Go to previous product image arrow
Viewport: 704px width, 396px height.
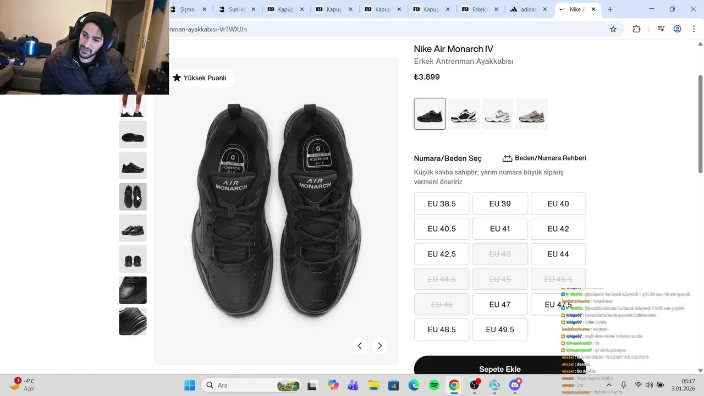360,345
